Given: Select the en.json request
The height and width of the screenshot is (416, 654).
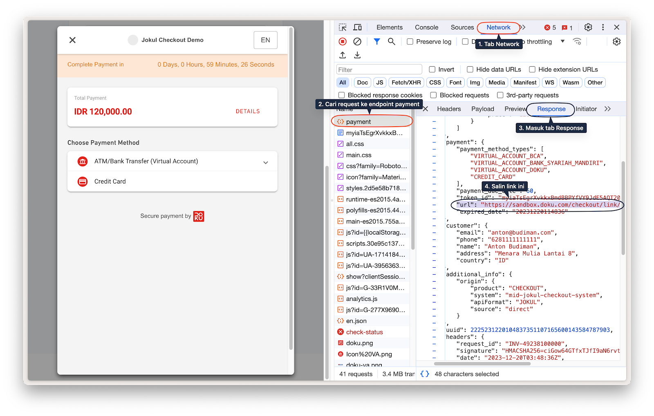Looking at the screenshot, I should click(x=372, y=321).
